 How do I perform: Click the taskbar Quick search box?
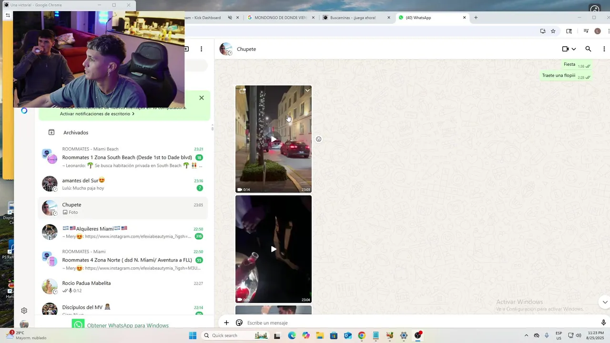pos(235,335)
